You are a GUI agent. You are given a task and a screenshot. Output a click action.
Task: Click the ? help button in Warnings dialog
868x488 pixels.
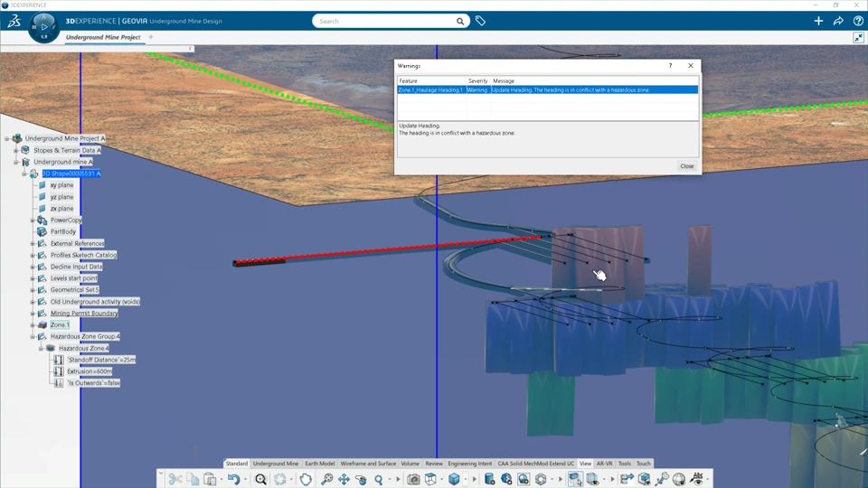670,66
